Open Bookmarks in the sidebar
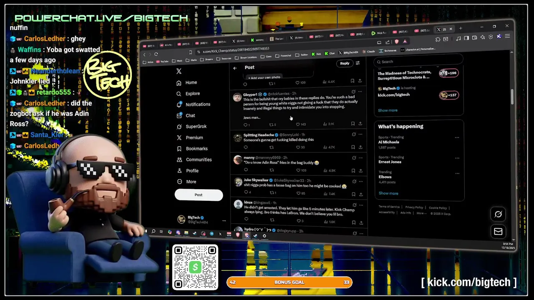Image resolution: width=534 pixels, height=300 pixels. point(192,149)
